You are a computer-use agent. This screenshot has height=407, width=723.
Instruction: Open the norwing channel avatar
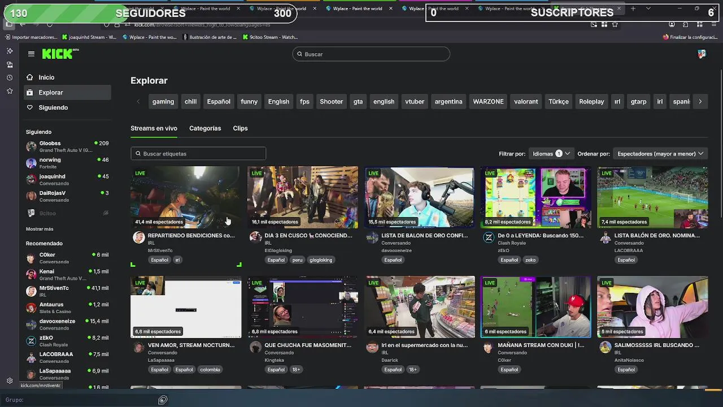coord(31,163)
